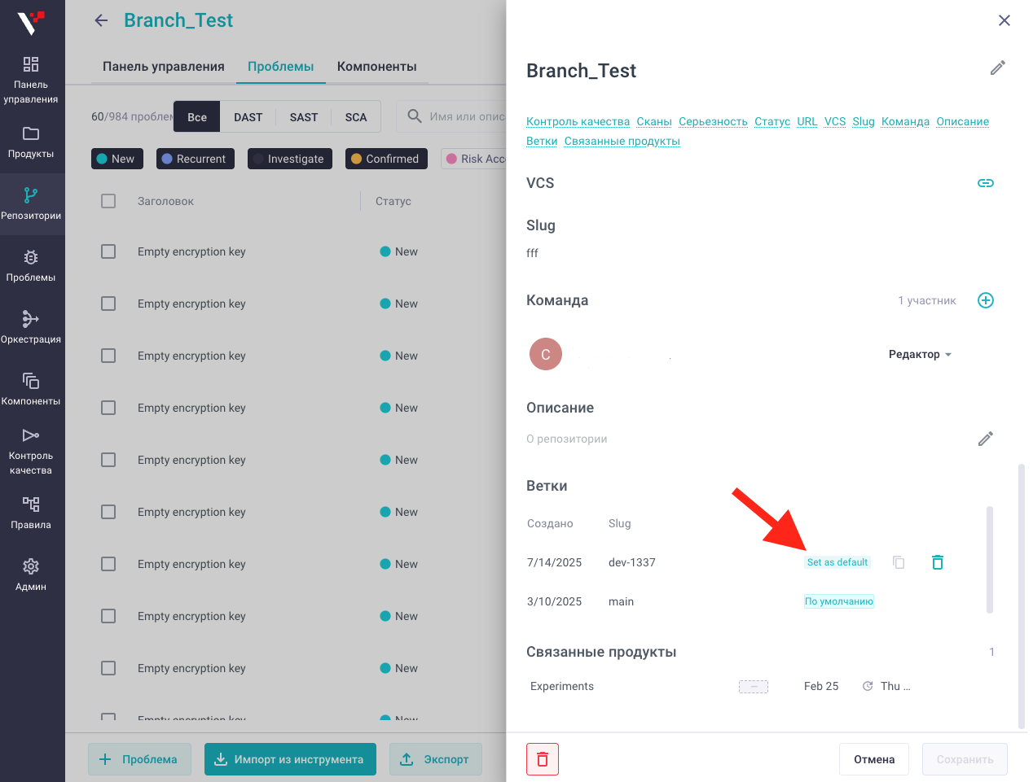Switch to the Панель управления tab
Screen dimensions: 1033x782
click(x=164, y=67)
